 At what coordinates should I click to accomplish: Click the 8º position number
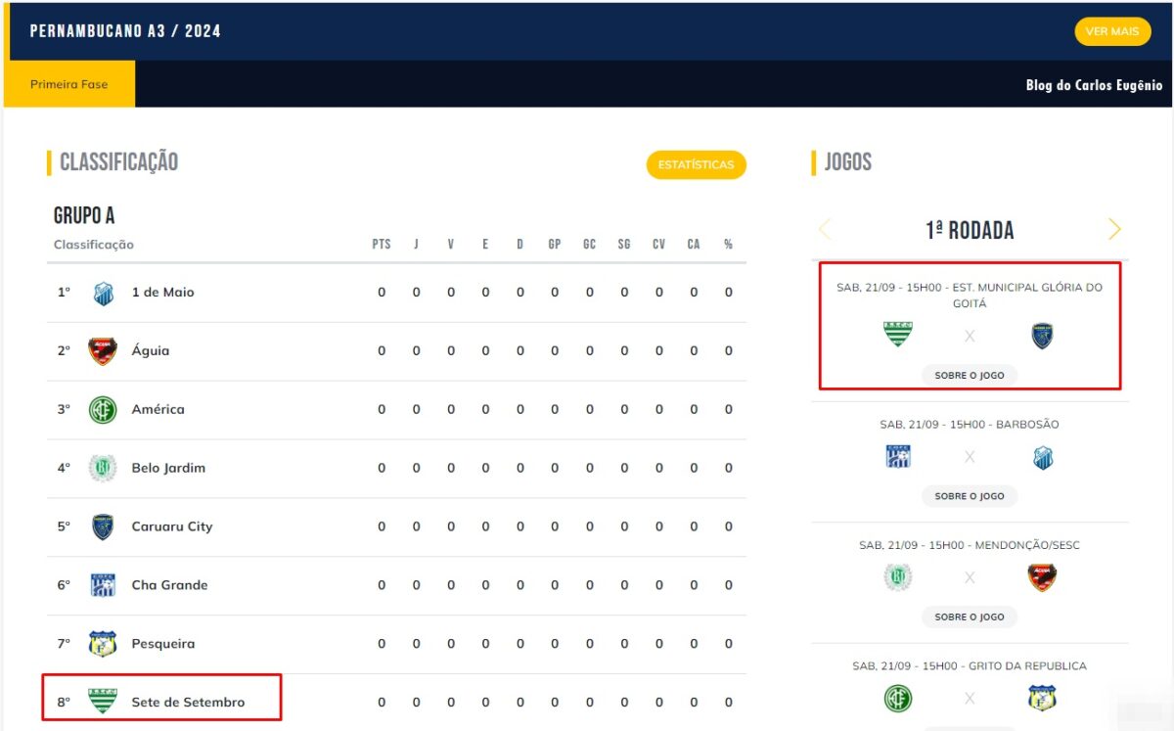[x=64, y=703]
